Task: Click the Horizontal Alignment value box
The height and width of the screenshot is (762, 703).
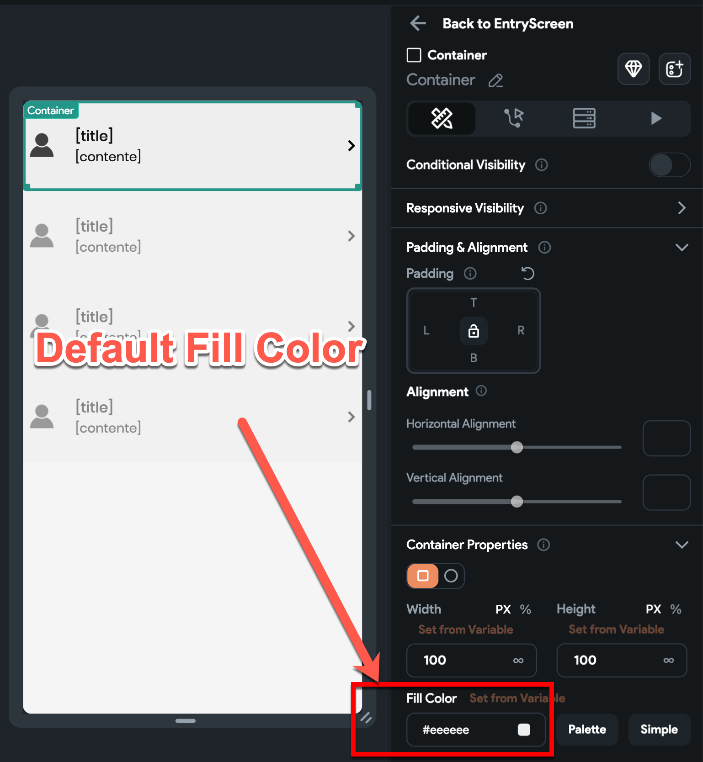Action: (666, 438)
